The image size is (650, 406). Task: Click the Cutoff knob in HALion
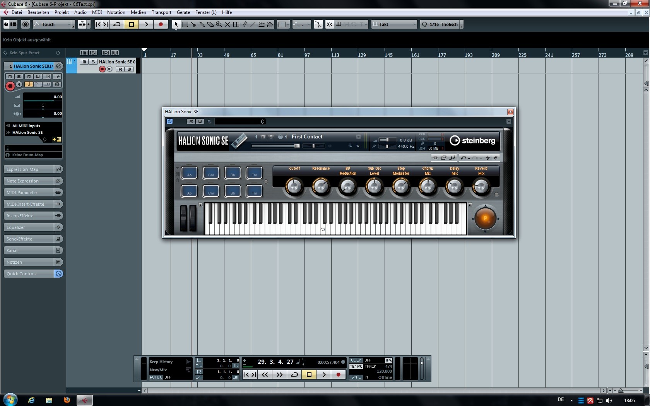coord(294,187)
